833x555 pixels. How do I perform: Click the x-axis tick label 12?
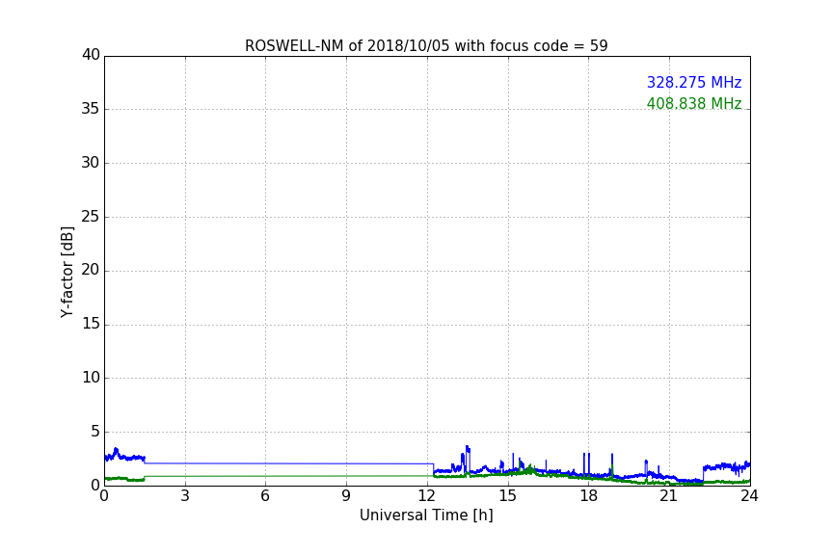[x=426, y=496]
